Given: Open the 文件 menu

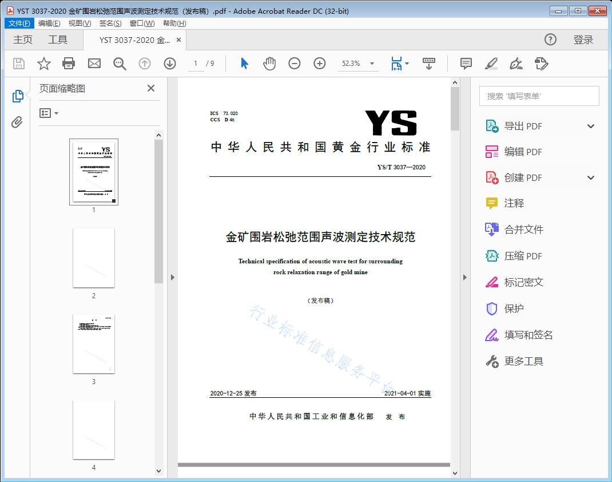Looking at the screenshot, I should pos(19,23).
